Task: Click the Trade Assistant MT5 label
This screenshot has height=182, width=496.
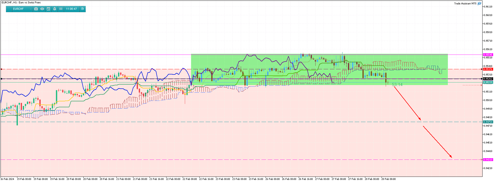Action: pyautogui.click(x=465, y=4)
